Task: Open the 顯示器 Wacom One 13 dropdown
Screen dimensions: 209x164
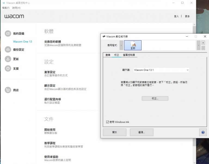Action: coord(161,70)
